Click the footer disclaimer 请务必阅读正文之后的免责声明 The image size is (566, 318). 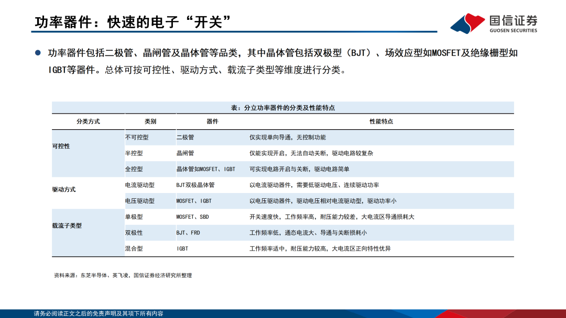[99, 314]
